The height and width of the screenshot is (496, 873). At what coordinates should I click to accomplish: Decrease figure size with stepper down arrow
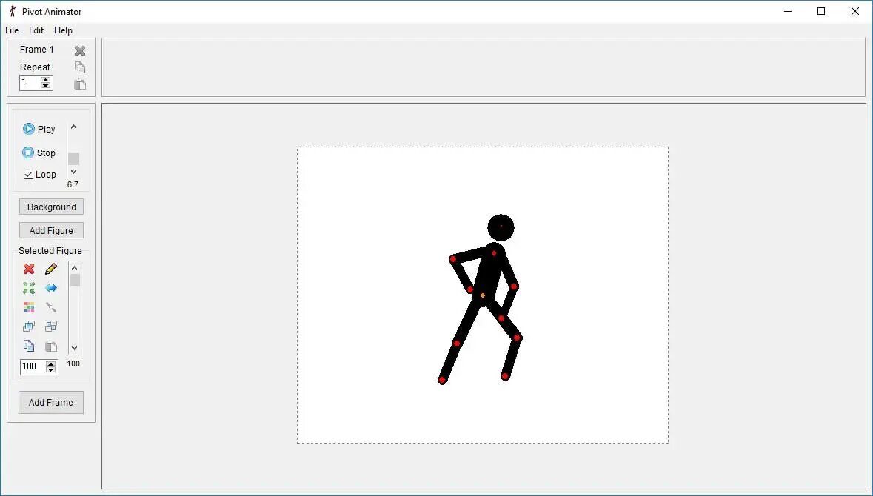point(50,369)
